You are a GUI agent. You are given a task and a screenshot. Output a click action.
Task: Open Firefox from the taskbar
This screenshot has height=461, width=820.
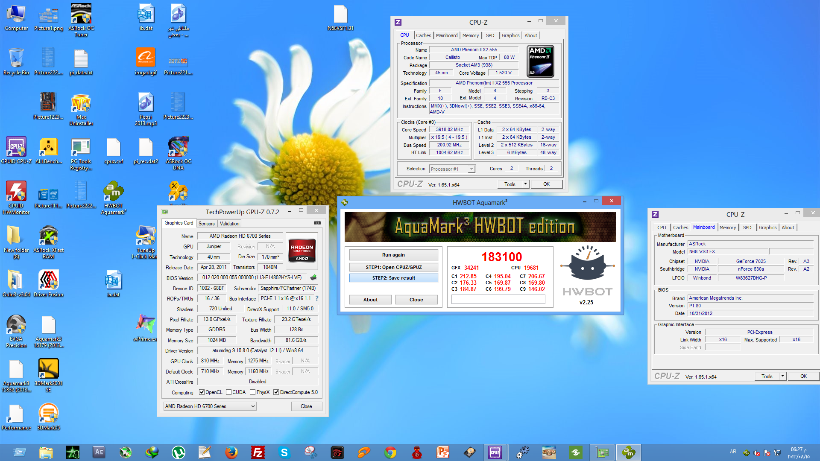231,452
